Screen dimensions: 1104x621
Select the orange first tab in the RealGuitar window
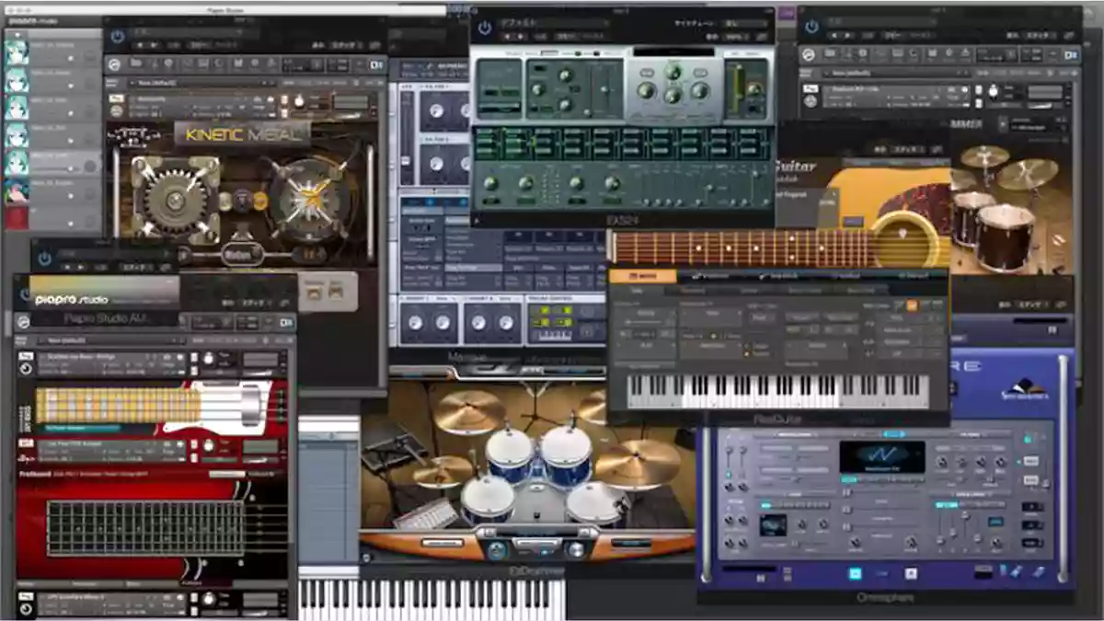point(642,275)
